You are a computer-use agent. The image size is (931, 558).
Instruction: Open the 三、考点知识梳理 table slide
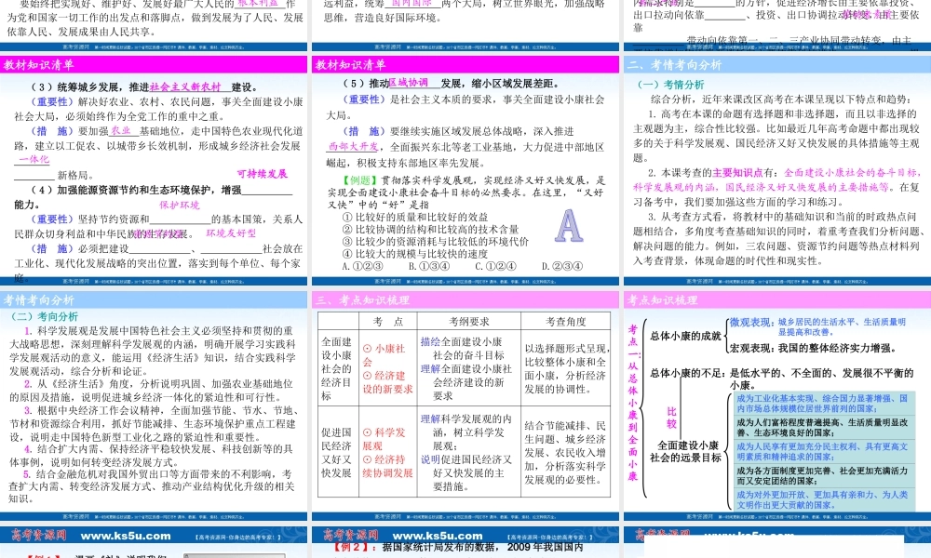click(465, 406)
